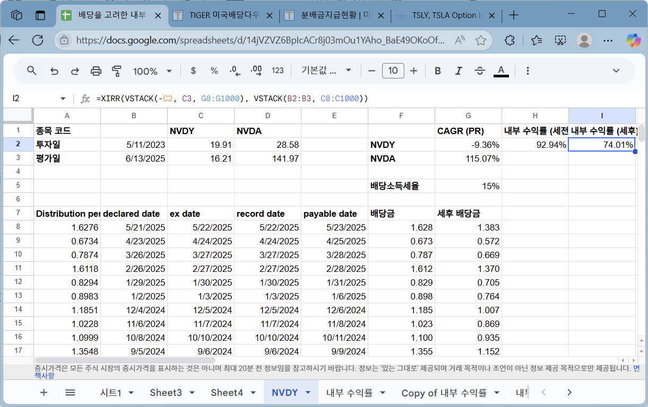
Task: Open the text color picker
Action: tap(501, 70)
